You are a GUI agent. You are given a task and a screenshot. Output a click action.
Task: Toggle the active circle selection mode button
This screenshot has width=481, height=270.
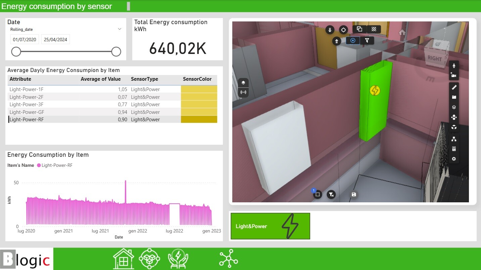pyautogui.click(x=353, y=41)
